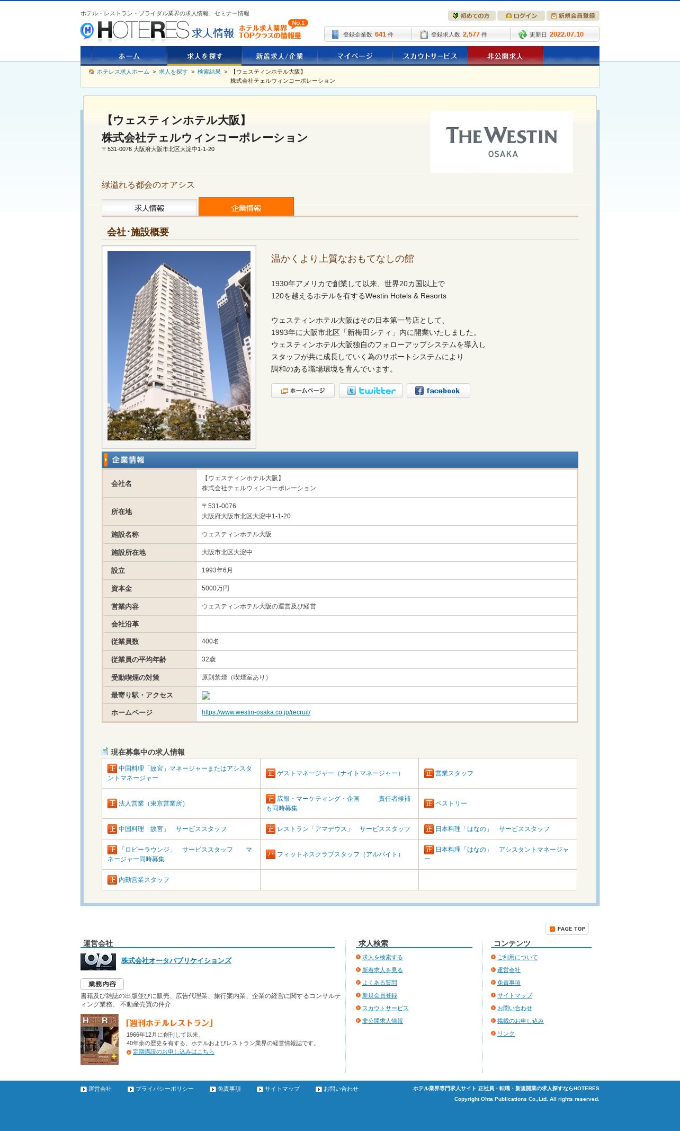Open 「ロビーラウンジ」サービススタッフ listing

pyautogui.click(x=180, y=854)
